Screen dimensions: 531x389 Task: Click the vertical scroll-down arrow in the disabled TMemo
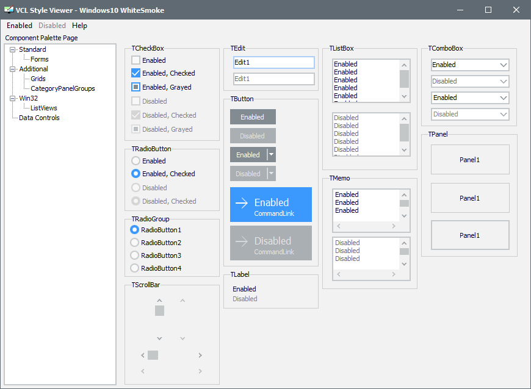(404, 264)
